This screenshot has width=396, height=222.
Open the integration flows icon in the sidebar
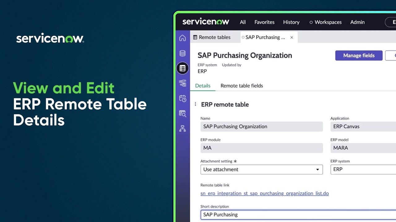click(183, 83)
